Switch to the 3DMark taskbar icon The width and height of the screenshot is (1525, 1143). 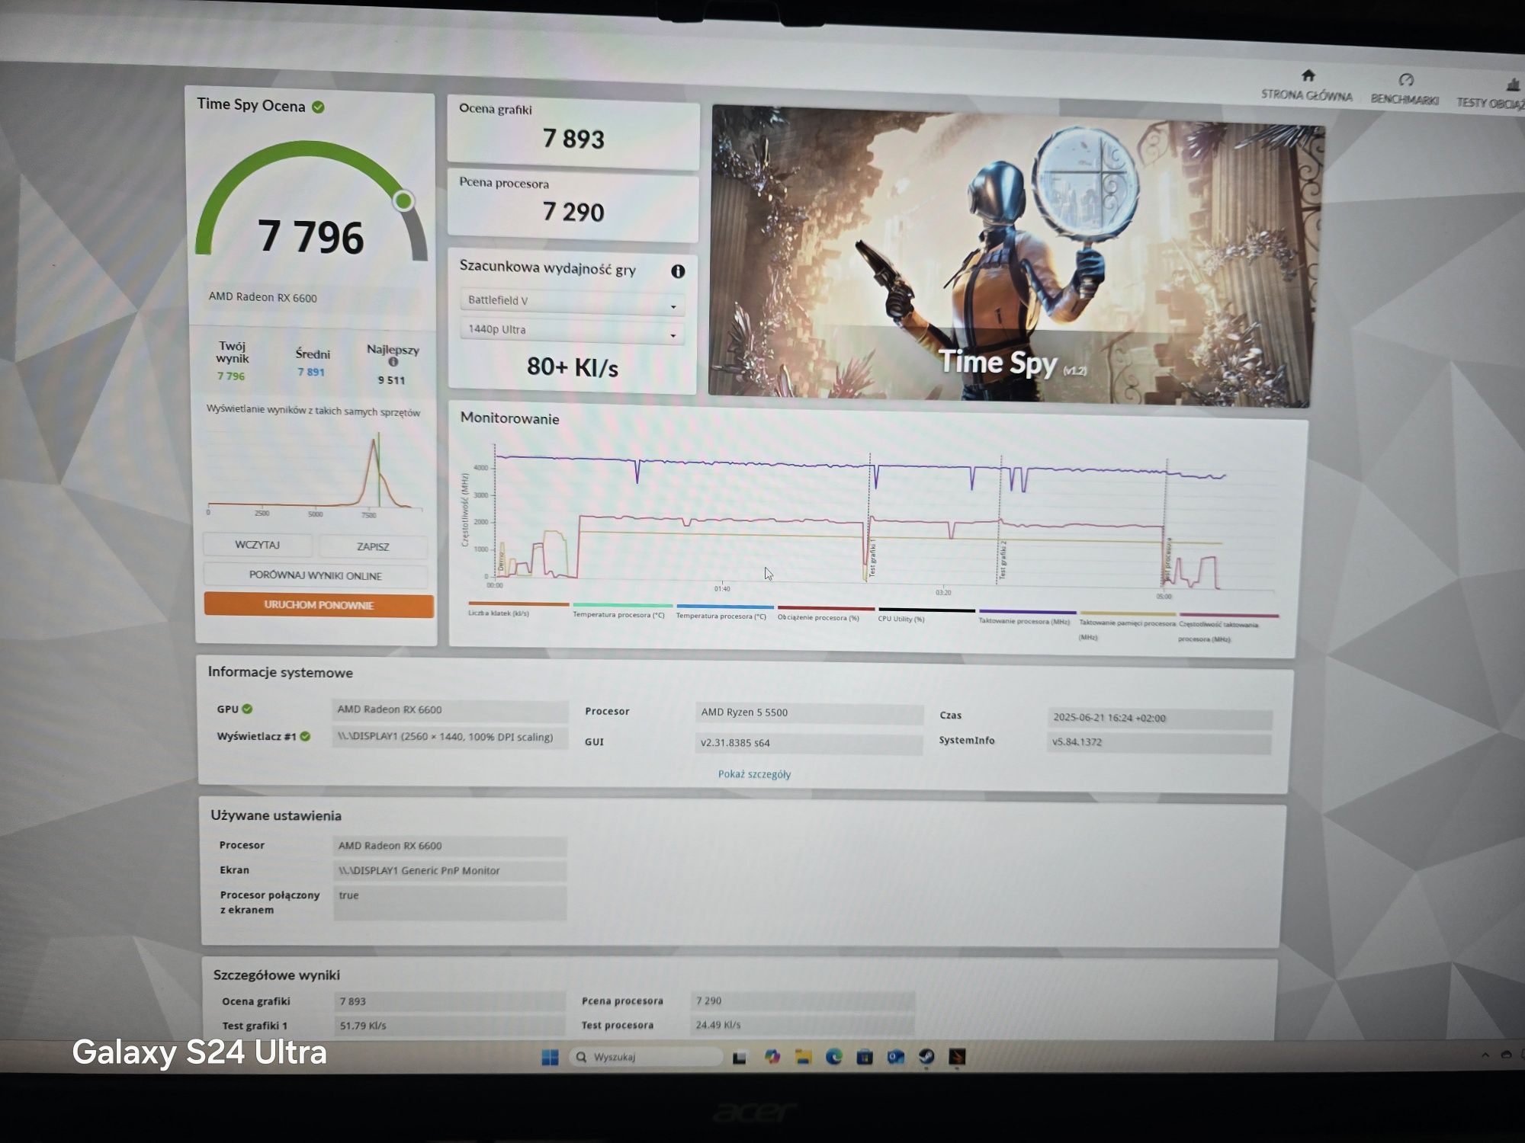point(957,1057)
